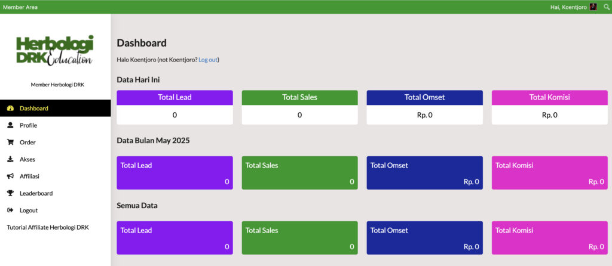This screenshot has height=266, width=612.
Task: Click the Total Sales card under Data Hari Ini
Action: click(x=300, y=107)
